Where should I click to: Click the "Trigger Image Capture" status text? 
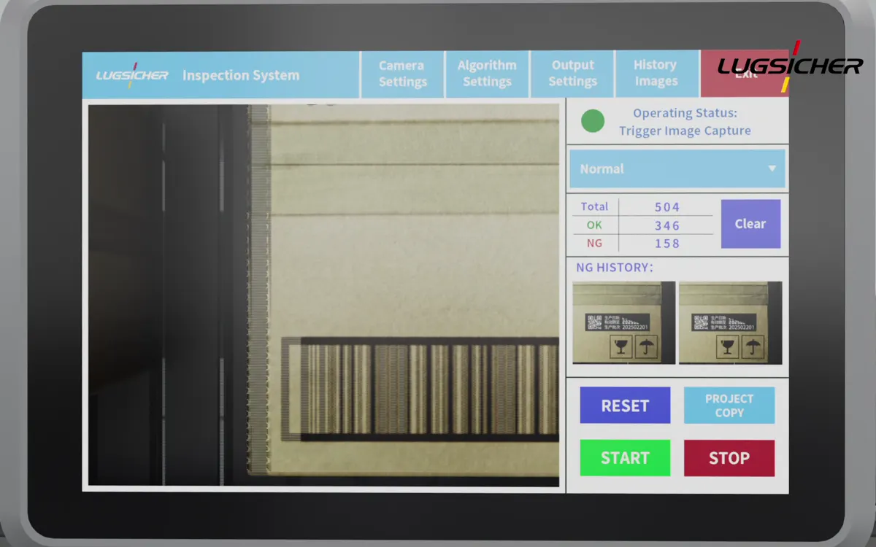pyautogui.click(x=685, y=131)
